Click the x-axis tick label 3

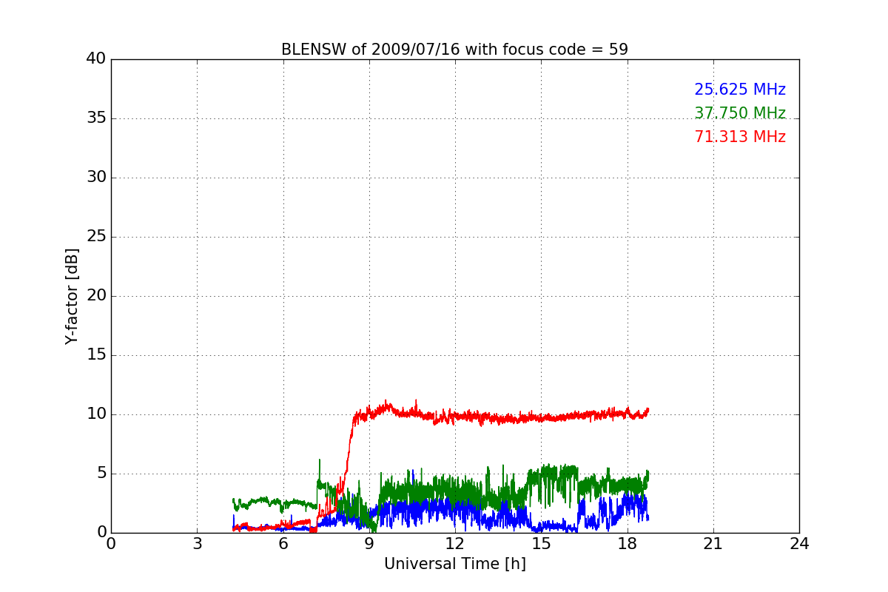197,544
